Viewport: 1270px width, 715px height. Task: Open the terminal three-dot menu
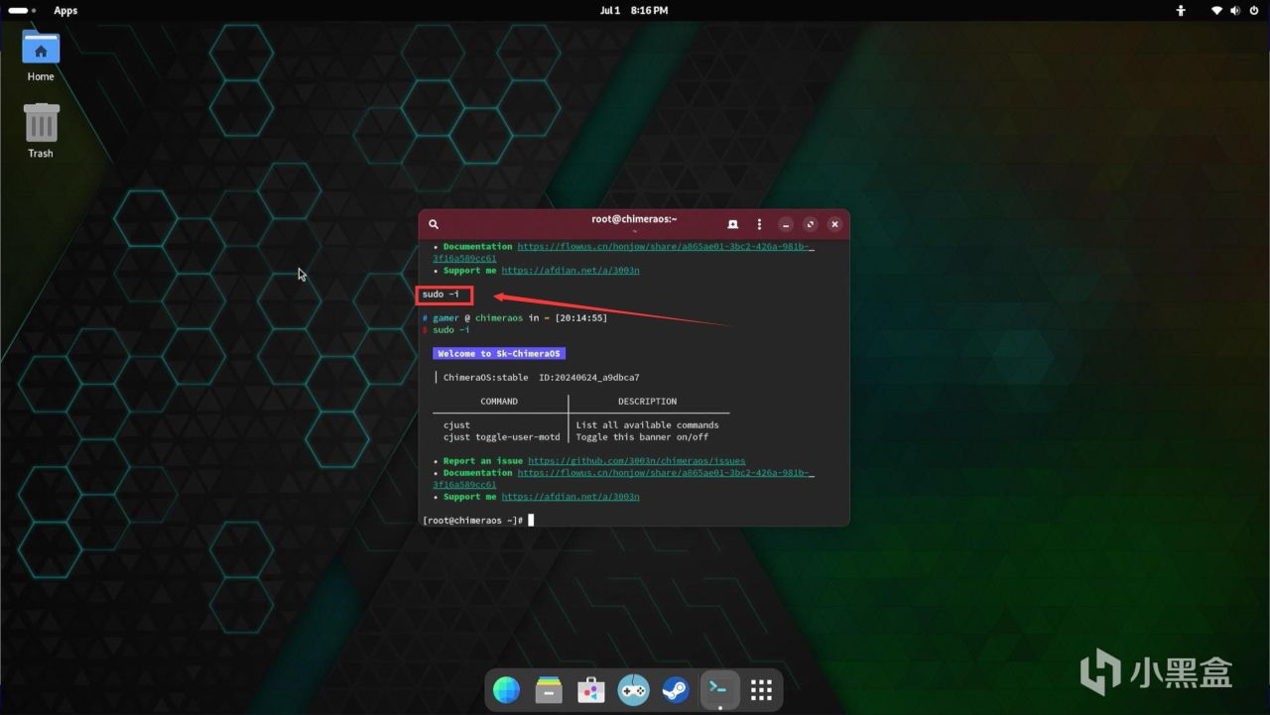tap(759, 224)
